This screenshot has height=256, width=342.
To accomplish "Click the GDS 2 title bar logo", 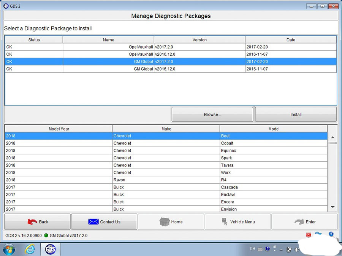I will (6, 6).
